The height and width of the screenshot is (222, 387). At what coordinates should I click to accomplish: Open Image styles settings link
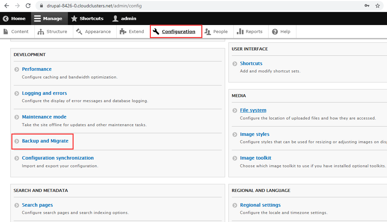pos(255,134)
